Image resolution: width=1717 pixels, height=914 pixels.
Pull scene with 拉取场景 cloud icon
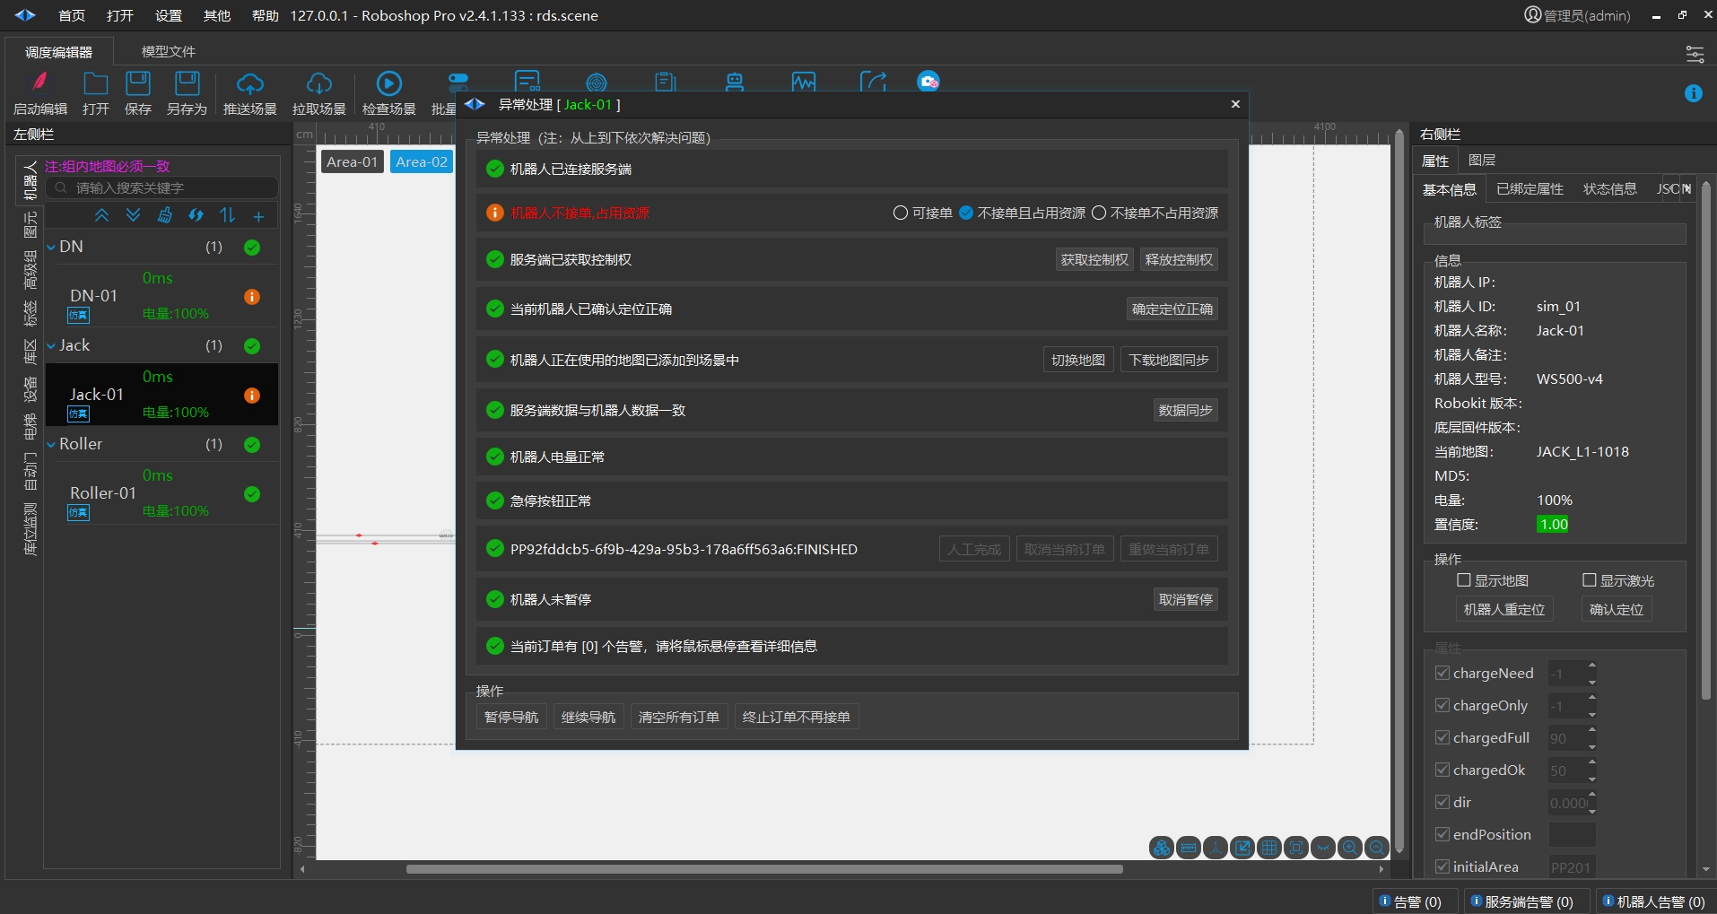[x=318, y=83]
